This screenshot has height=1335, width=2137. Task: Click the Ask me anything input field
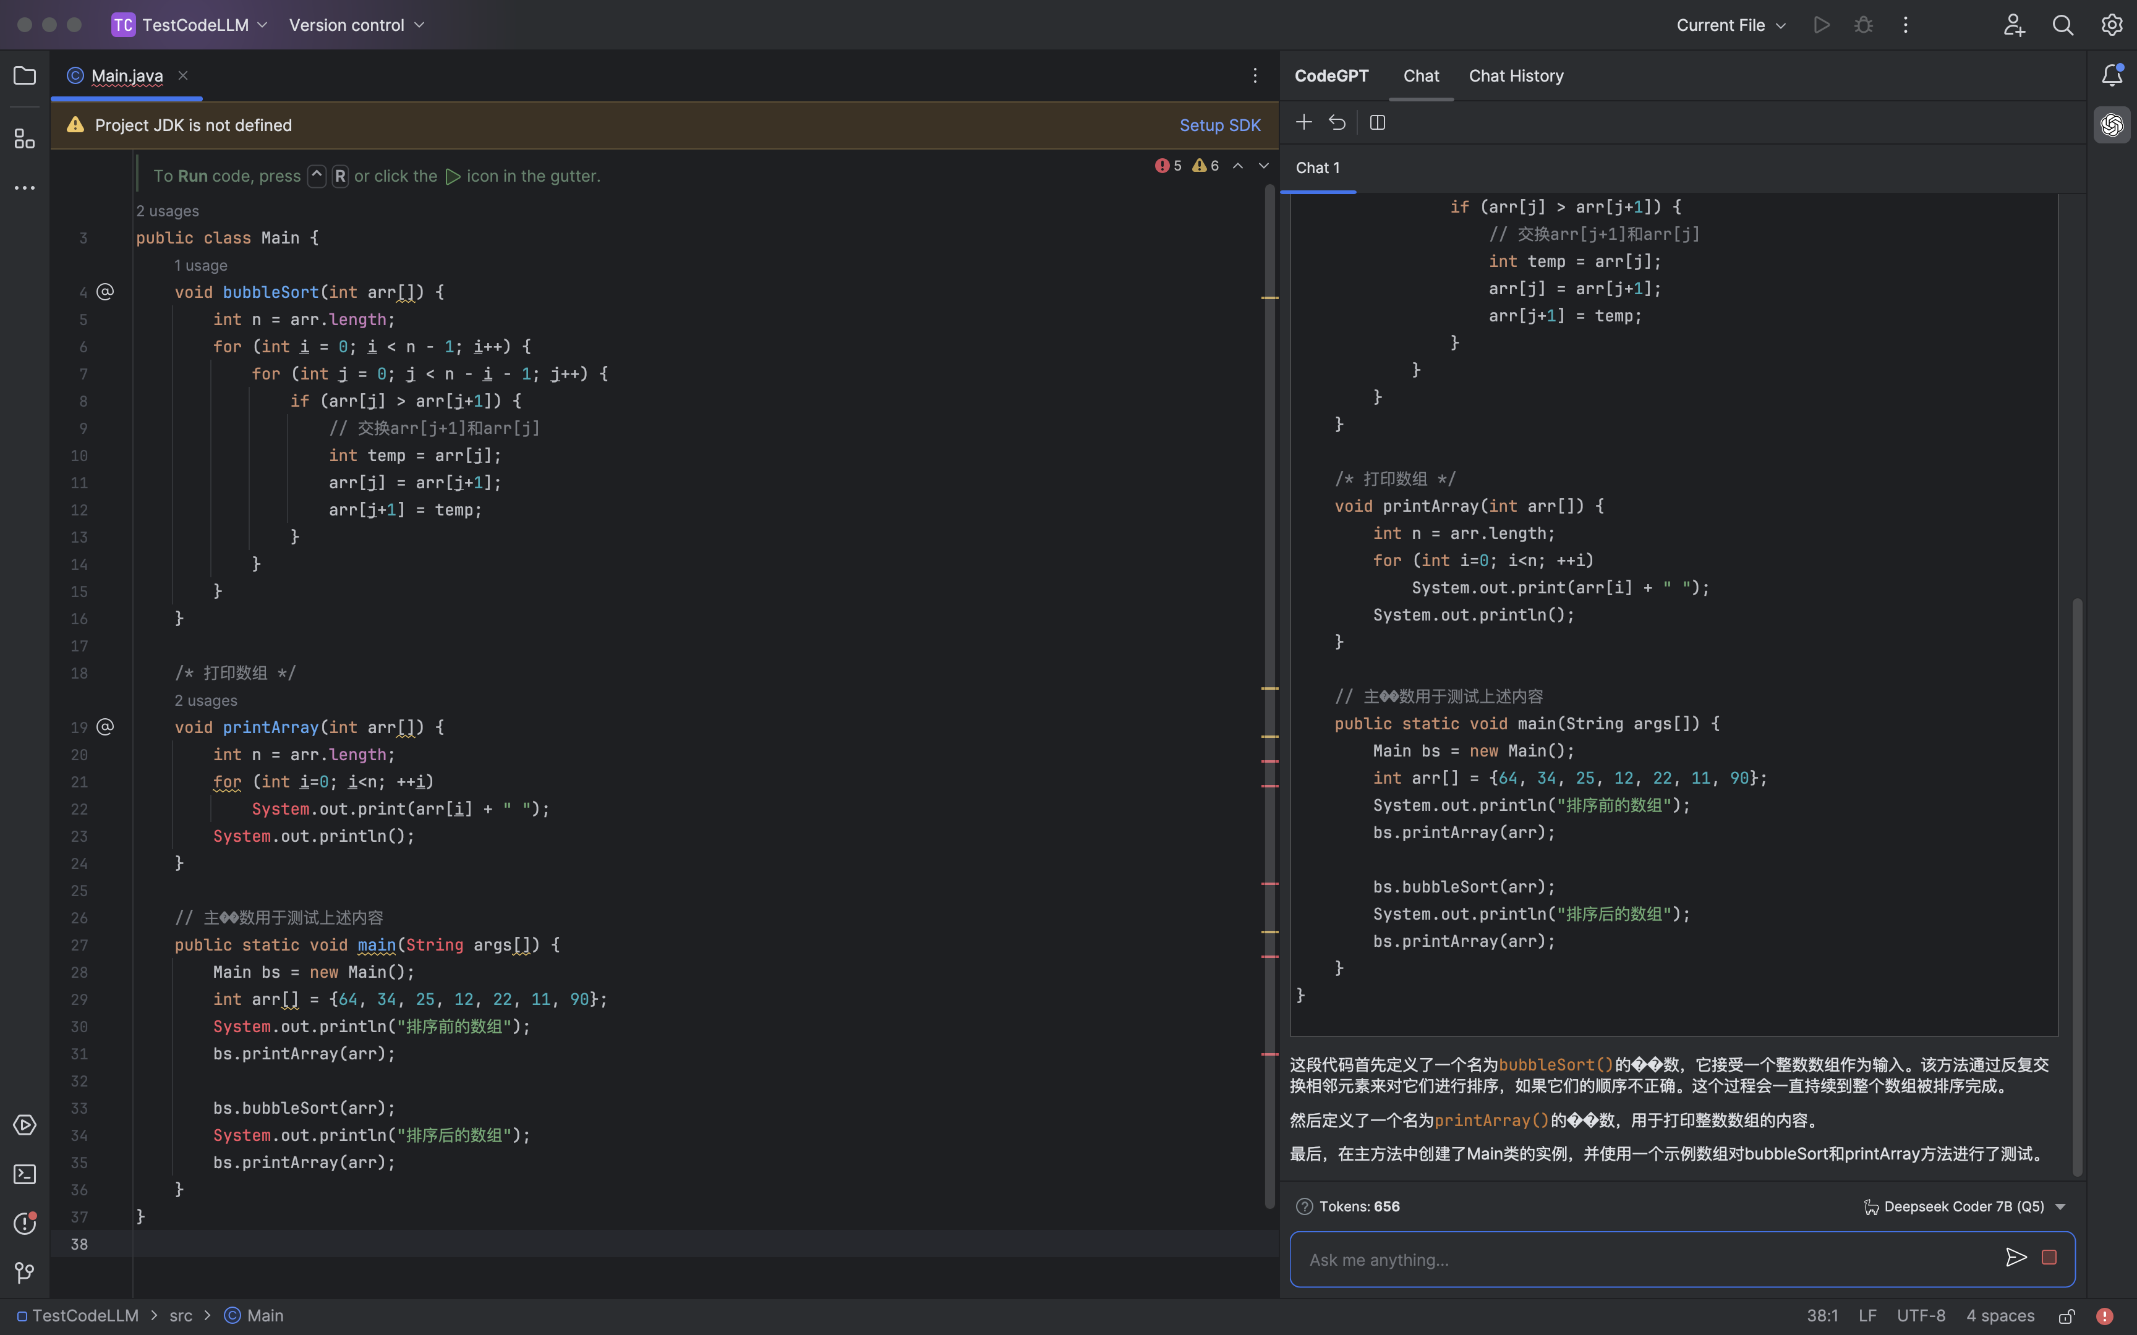1642,1259
